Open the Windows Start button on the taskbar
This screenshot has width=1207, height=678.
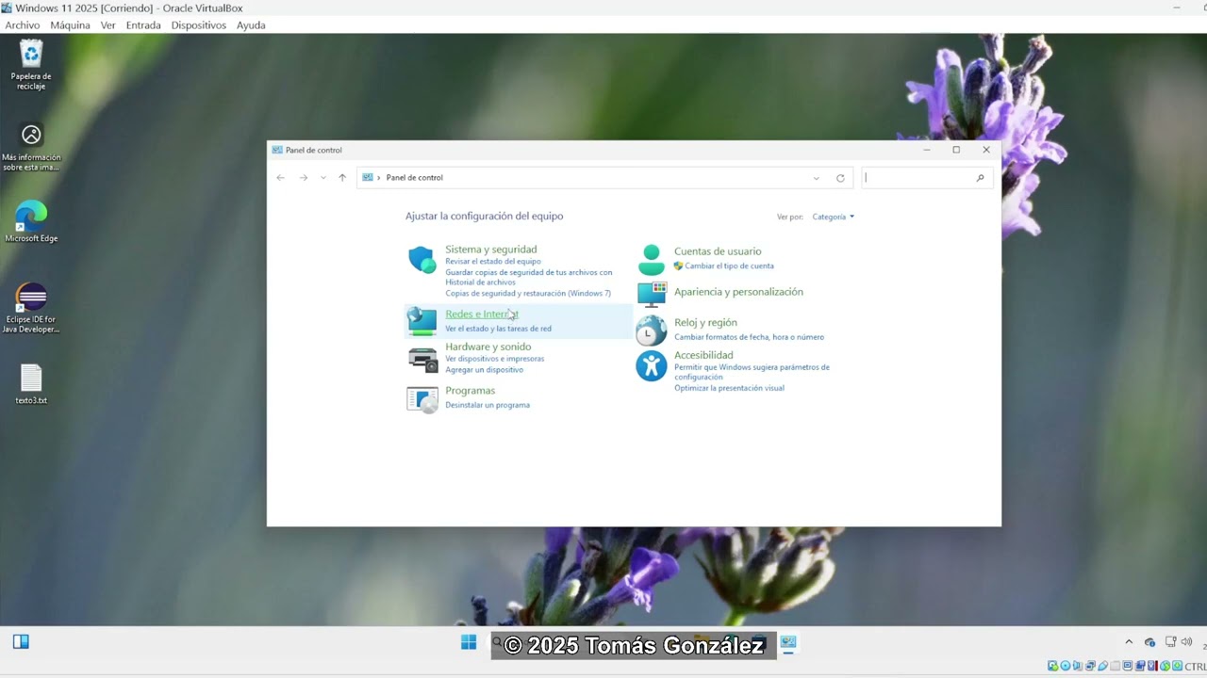point(469,642)
